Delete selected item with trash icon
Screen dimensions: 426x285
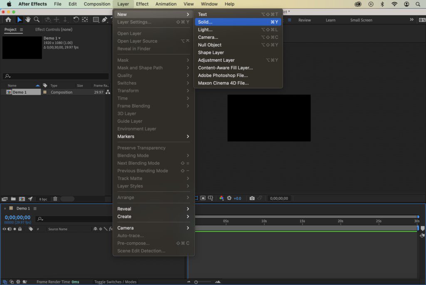click(55, 199)
